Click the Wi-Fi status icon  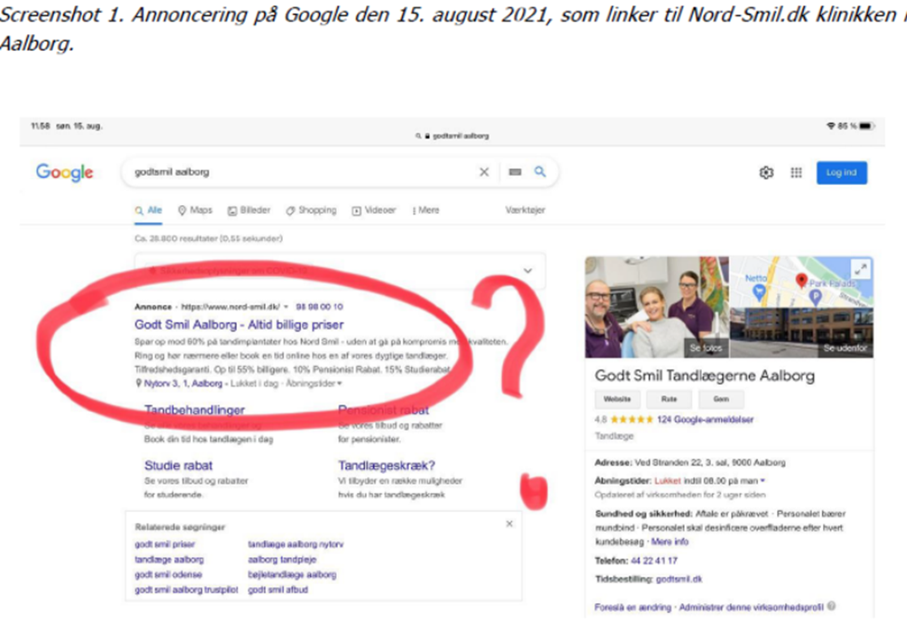point(830,126)
